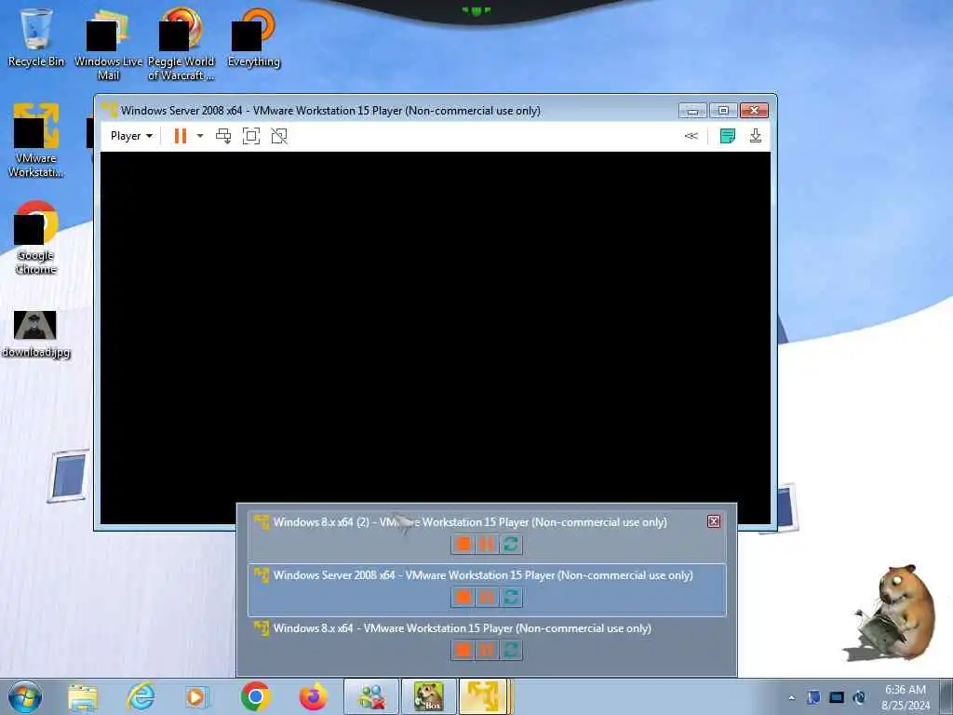
Task: Send Ctrl+Alt+Del to the virtual machine
Action: 223,136
